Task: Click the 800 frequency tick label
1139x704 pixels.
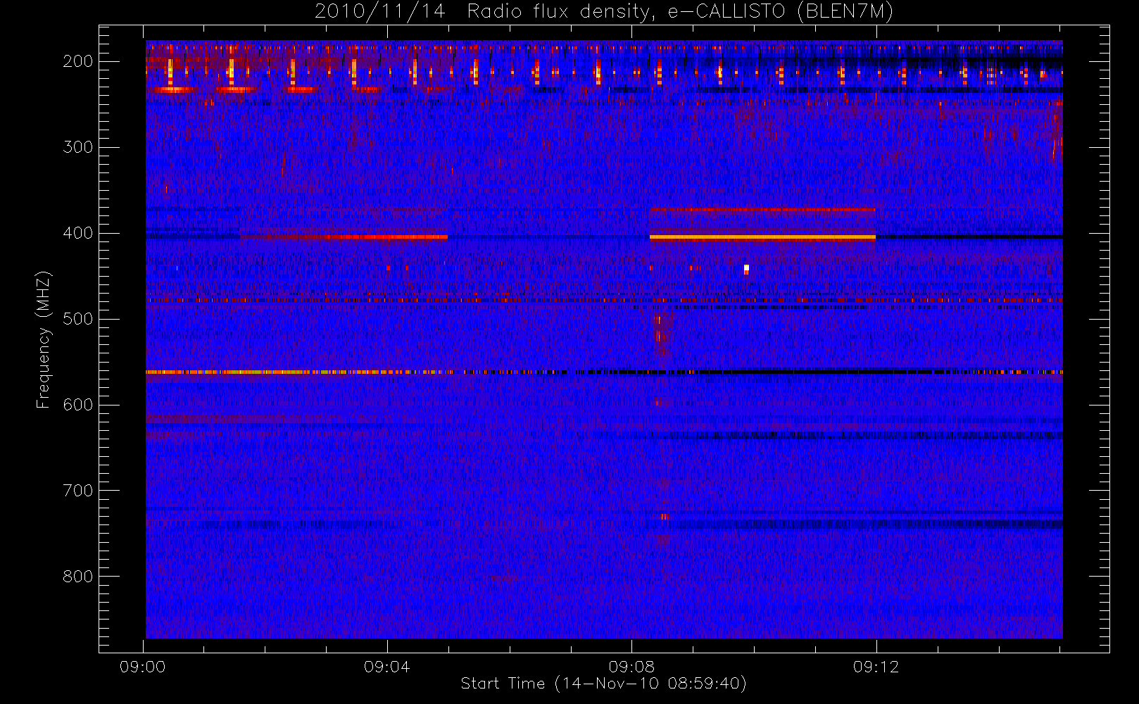Action: click(x=78, y=577)
